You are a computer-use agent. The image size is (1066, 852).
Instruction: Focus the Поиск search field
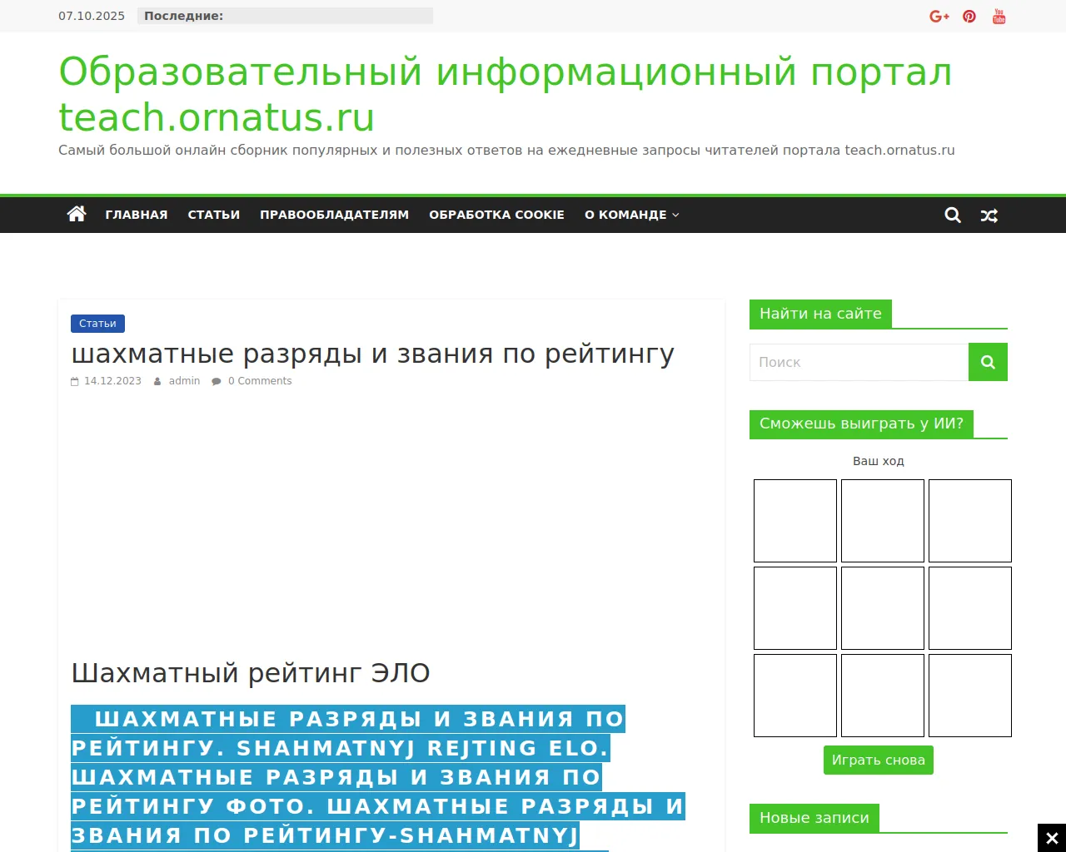(859, 362)
